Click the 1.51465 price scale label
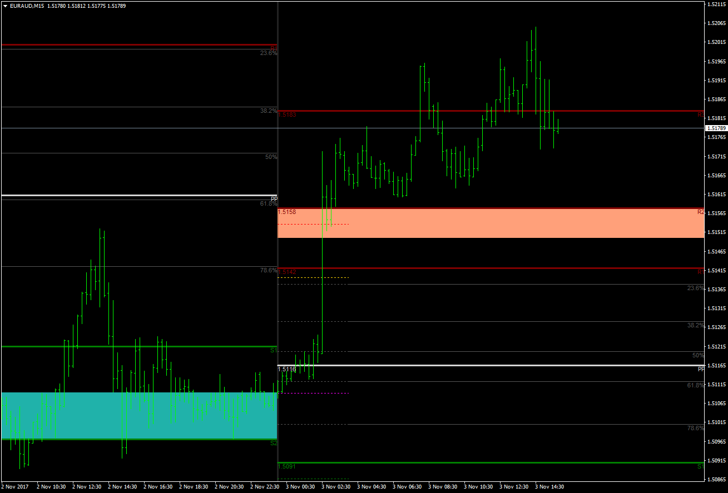This screenshot has height=493, width=728. (716, 252)
